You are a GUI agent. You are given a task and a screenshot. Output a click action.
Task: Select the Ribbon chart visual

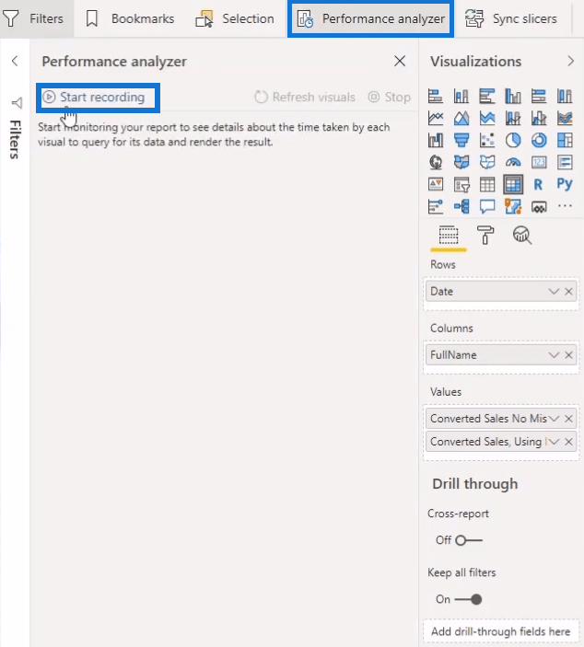(x=565, y=119)
